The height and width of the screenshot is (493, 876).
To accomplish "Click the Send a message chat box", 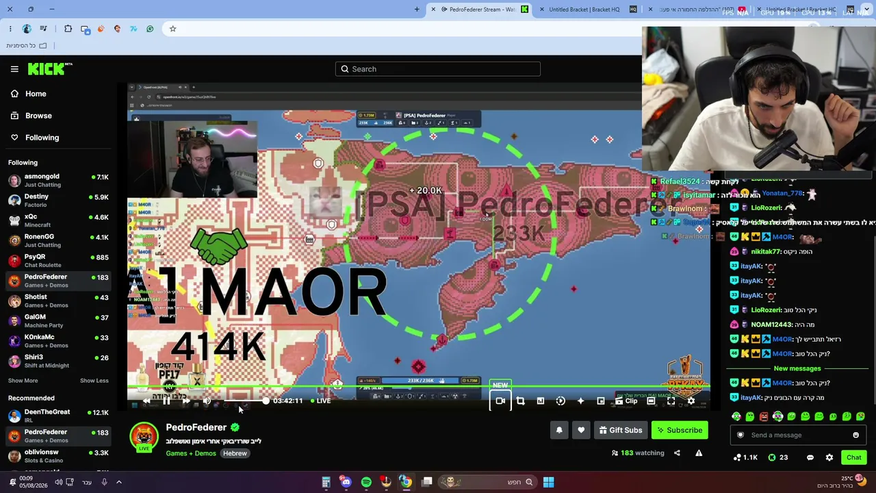I will click(797, 435).
